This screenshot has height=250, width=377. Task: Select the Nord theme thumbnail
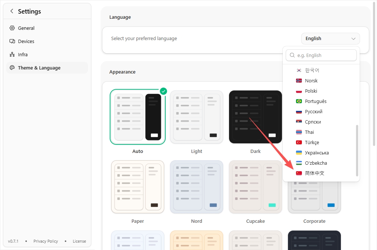(x=197, y=187)
